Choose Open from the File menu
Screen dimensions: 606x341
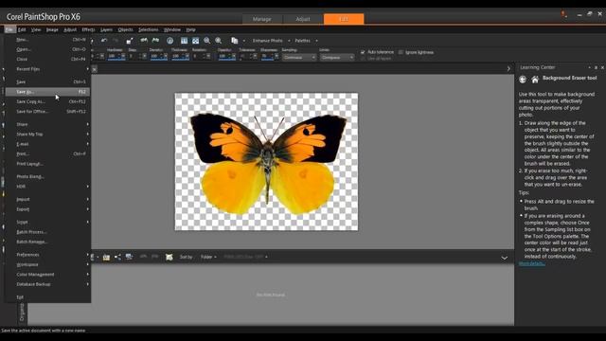[x=48, y=49]
